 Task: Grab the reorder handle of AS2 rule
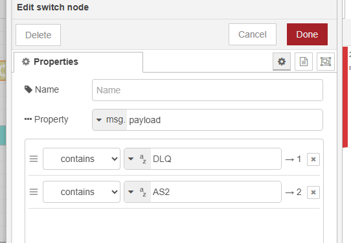(x=34, y=192)
